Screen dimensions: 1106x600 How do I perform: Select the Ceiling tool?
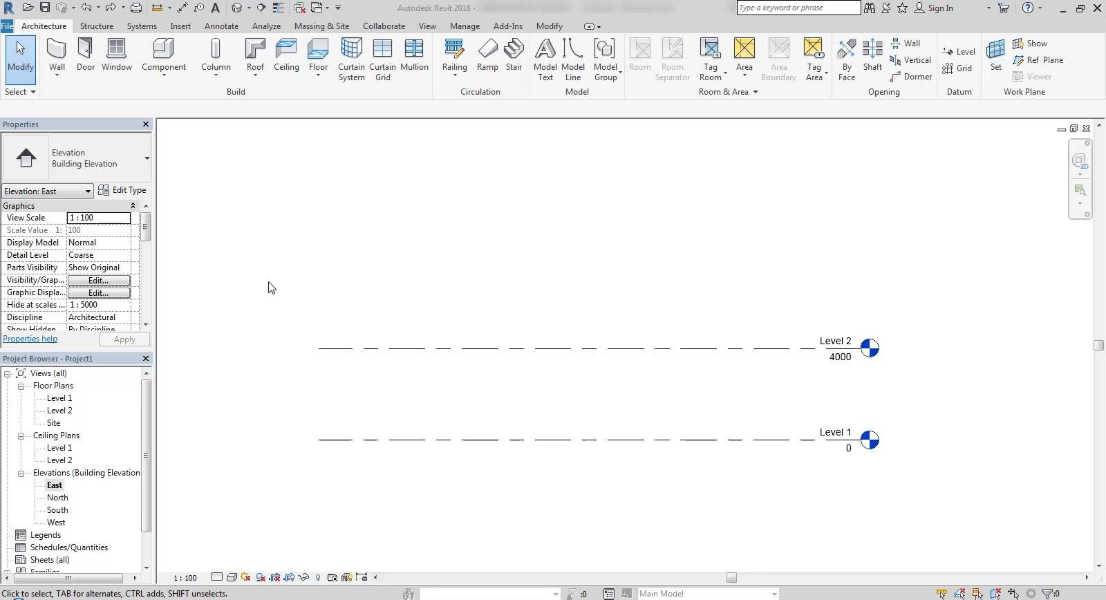point(286,55)
